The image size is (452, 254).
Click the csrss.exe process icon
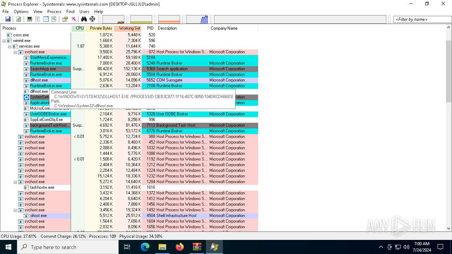10,35
